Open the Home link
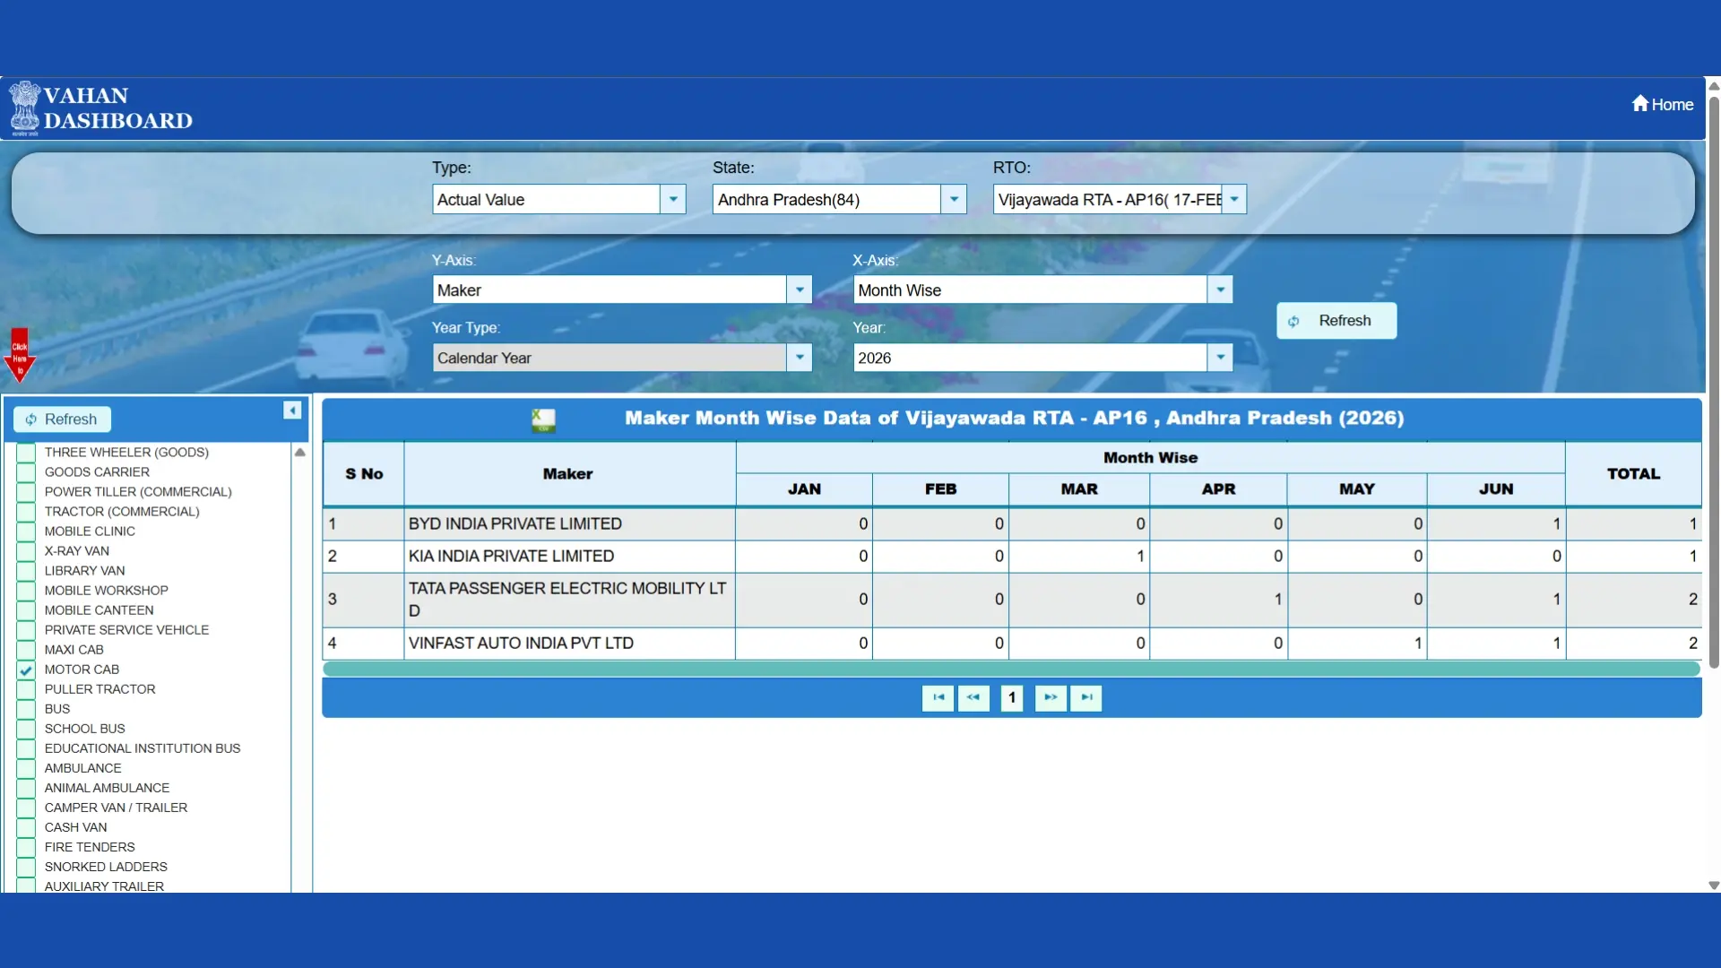Screen dimensions: 1721x968 [x=1663, y=104]
